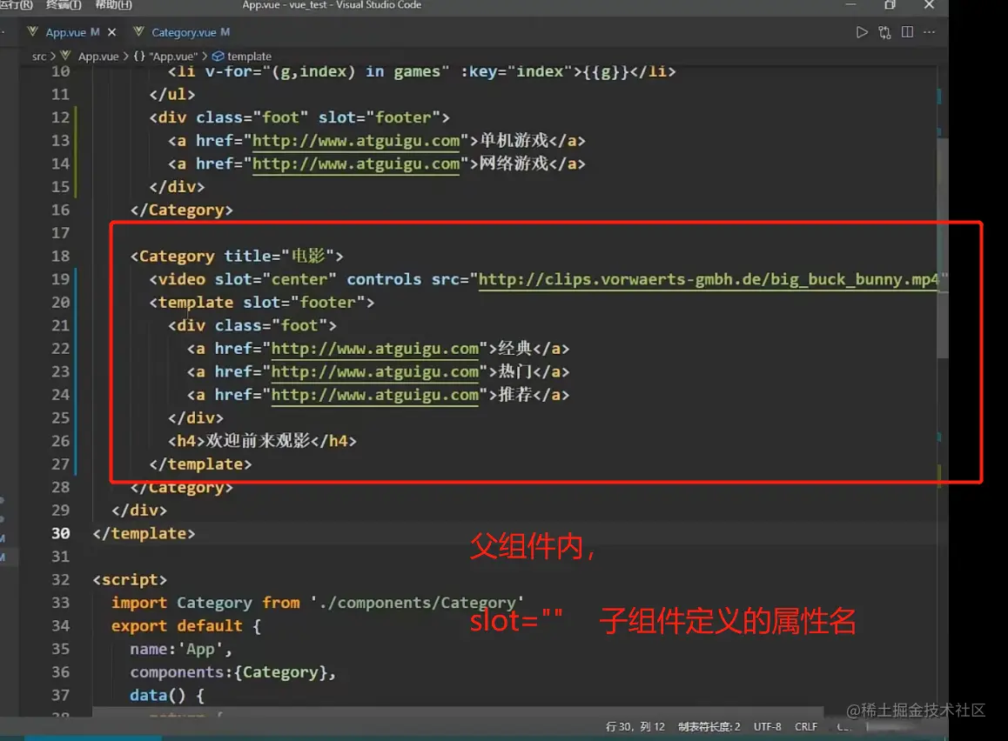
Task: Select App.vue in the breadcrumb path
Action: [97, 57]
